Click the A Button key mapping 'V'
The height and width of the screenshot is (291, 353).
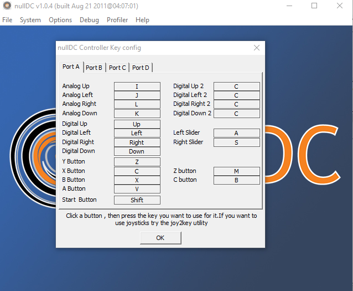coord(137,189)
